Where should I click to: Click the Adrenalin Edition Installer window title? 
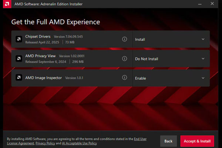point(48,4)
